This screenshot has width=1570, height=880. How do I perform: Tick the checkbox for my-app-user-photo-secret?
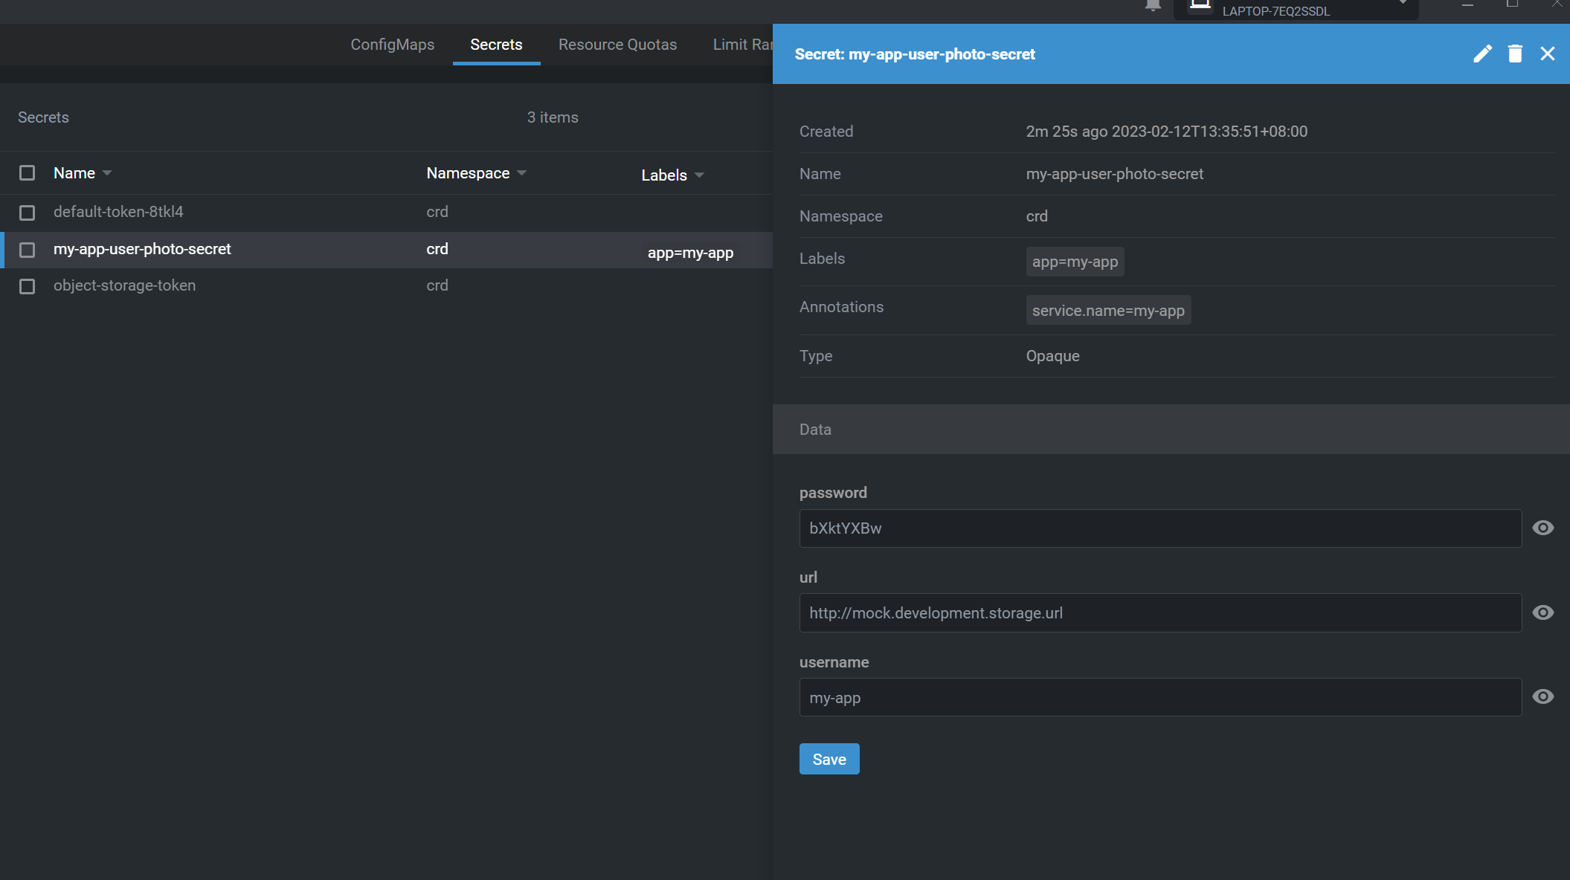(x=28, y=250)
